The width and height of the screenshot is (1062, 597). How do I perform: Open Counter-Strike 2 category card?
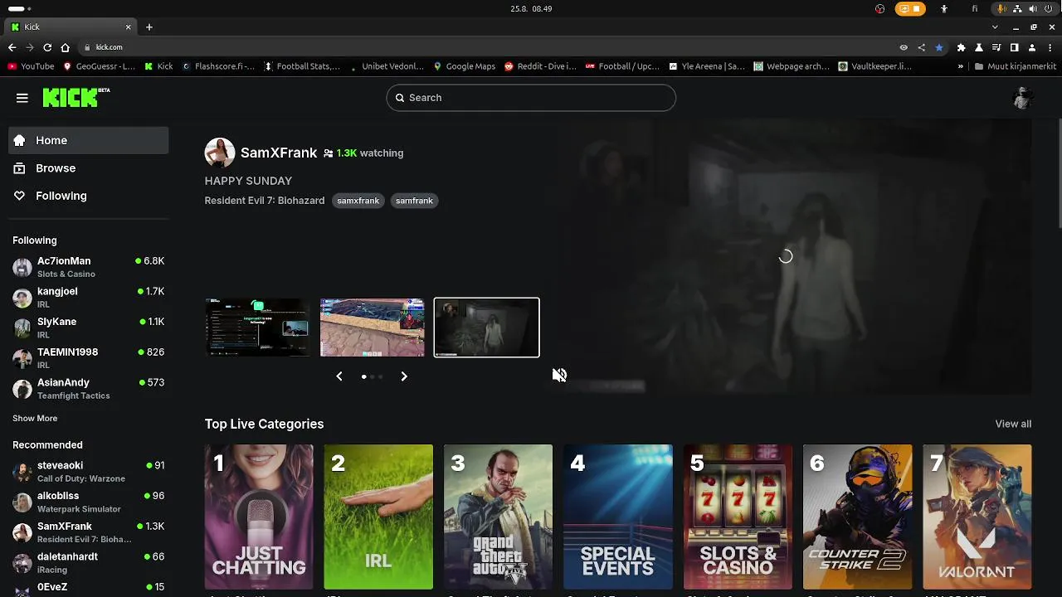point(857,517)
